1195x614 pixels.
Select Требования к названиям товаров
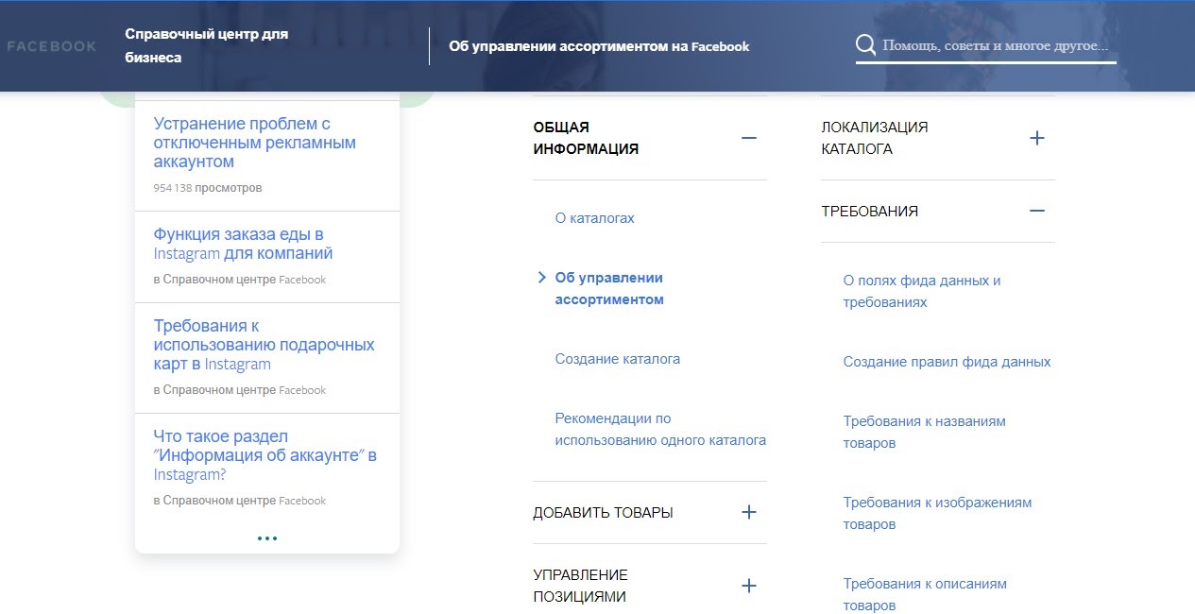click(923, 431)
